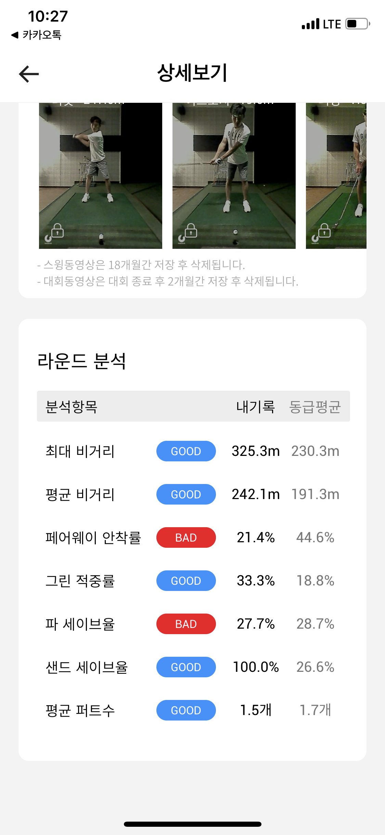Tap the GOOD badge for 그린 적중률
The width and height of the screenshot is (385, 835).
(186, 581)
